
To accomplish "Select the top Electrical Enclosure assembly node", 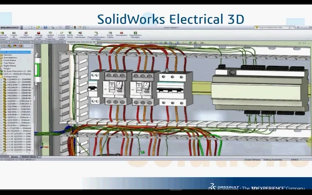I will (16, 52).
